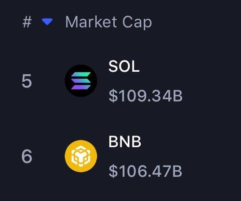Select the $106.47B market cap value

coord(145,171)
